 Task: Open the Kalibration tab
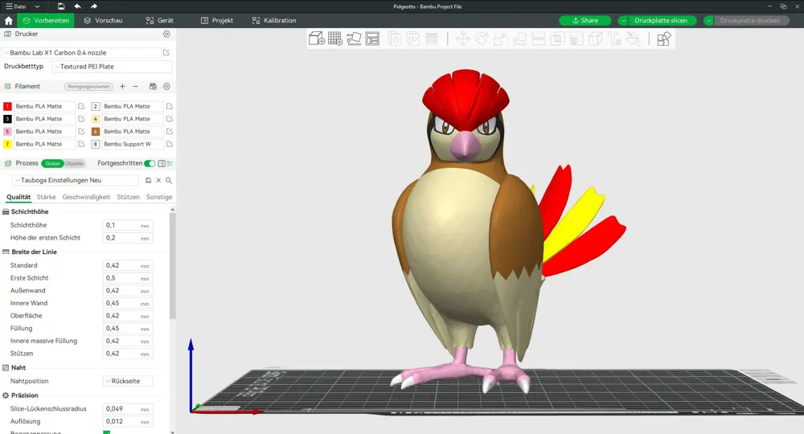point(274,21)
